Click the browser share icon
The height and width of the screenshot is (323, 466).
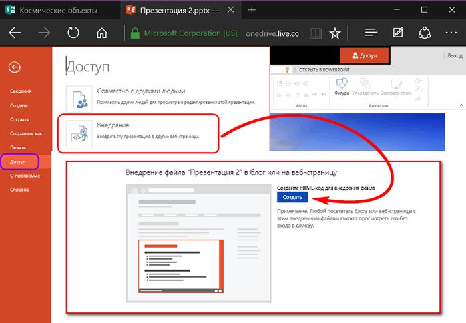426,33
